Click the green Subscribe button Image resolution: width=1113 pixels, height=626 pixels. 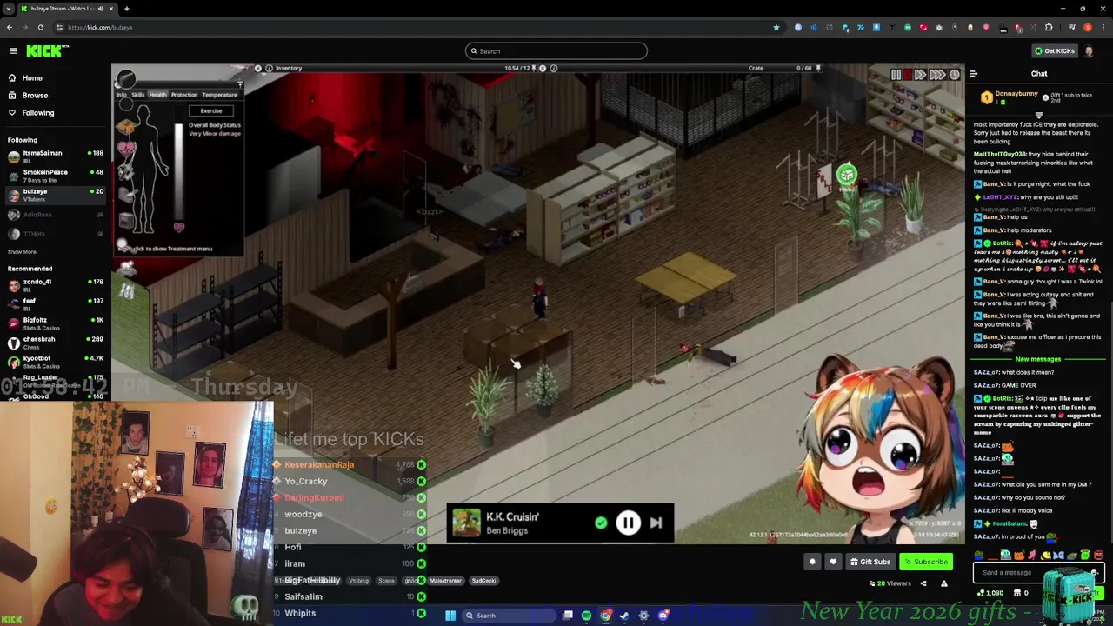(x=925, y=562)
